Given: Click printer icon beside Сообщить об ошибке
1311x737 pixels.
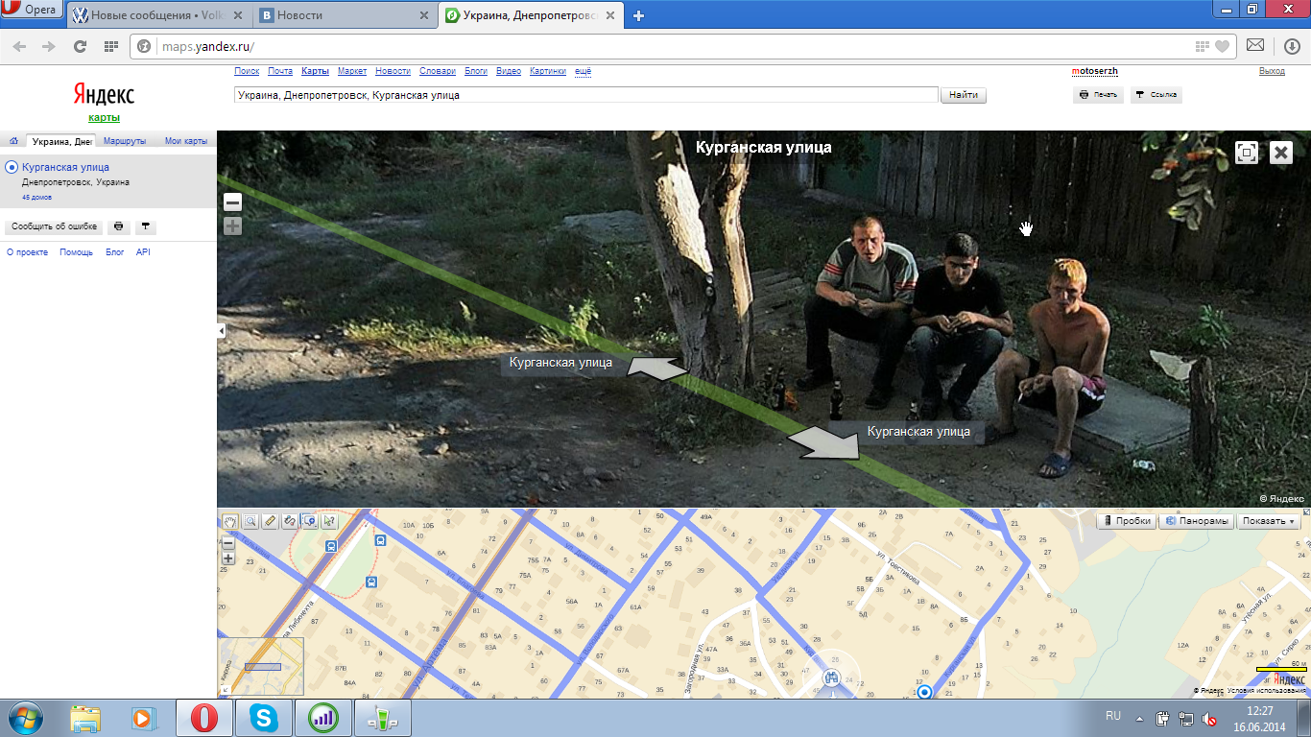Looking at the screenshot, I should click(x=118, y=227).
